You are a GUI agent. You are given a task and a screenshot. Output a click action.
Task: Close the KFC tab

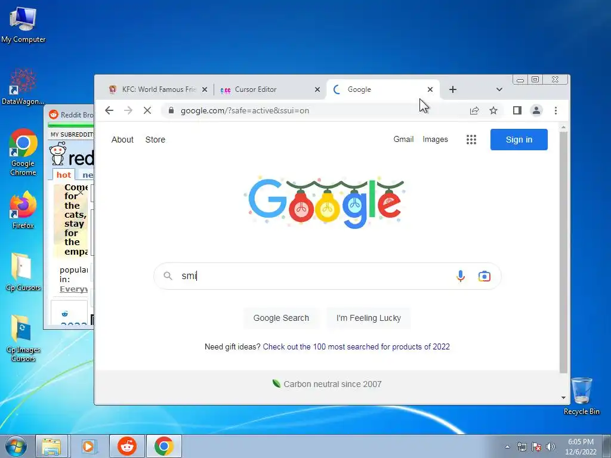[x=205, y=89]
